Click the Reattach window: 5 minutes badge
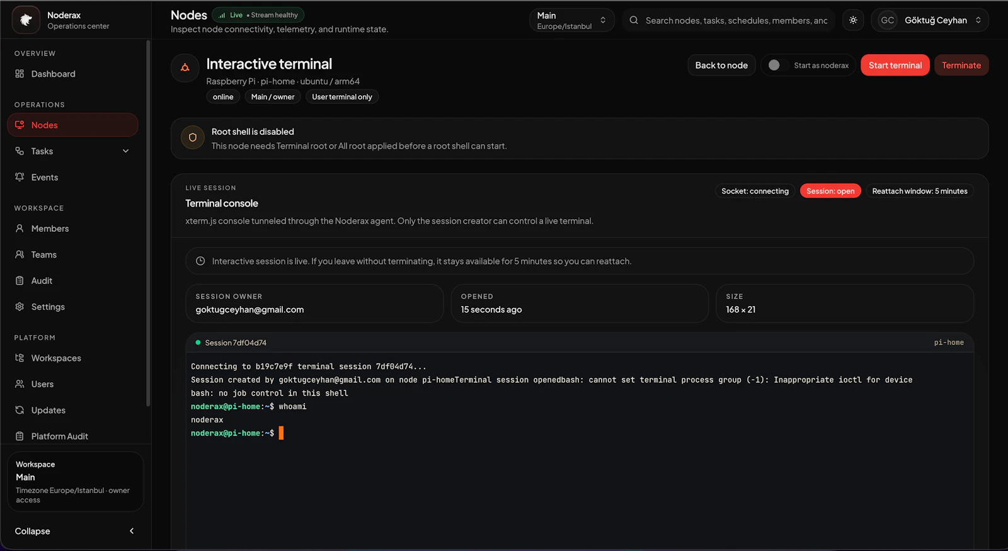Screen dimensions: 1008x551 click(920, 191)
